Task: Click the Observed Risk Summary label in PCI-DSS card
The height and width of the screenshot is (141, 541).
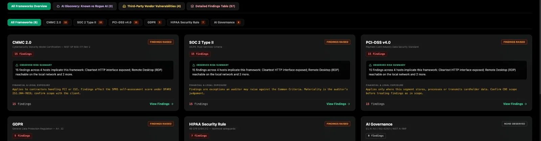Action: [x=389, y=65]
